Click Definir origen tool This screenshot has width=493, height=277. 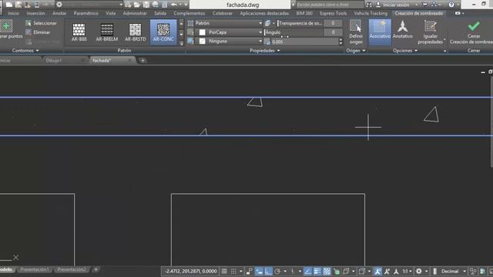pos(356,32)
